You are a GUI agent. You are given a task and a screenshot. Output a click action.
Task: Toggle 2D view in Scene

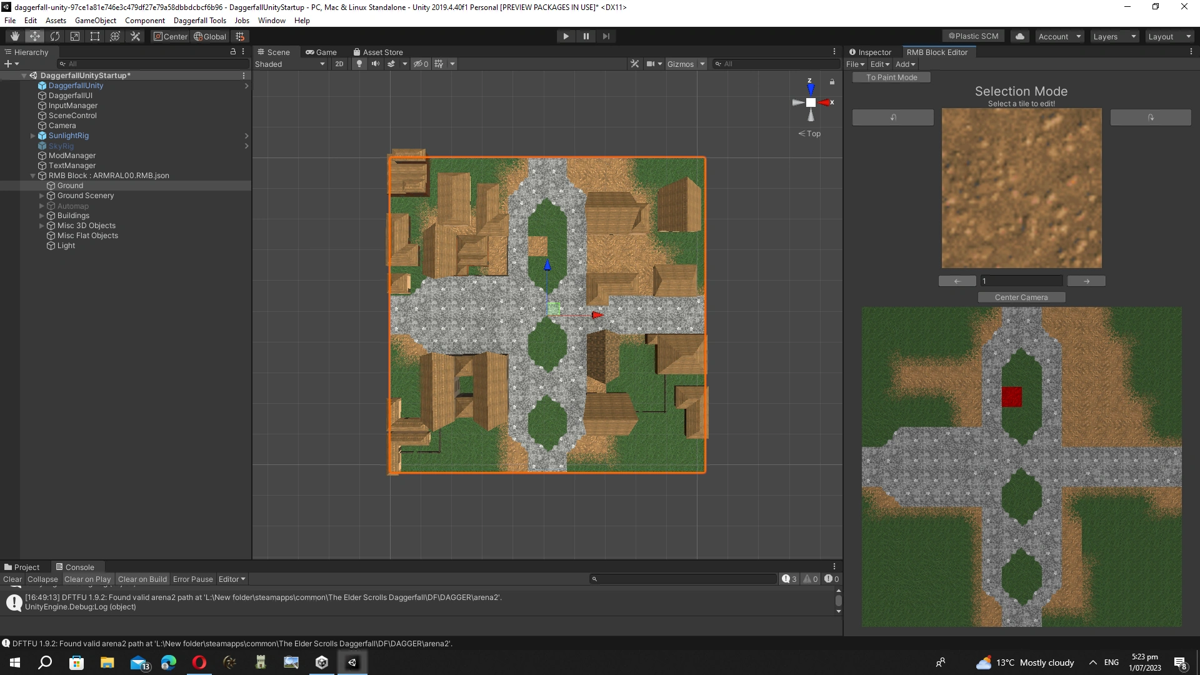[339, 64]
